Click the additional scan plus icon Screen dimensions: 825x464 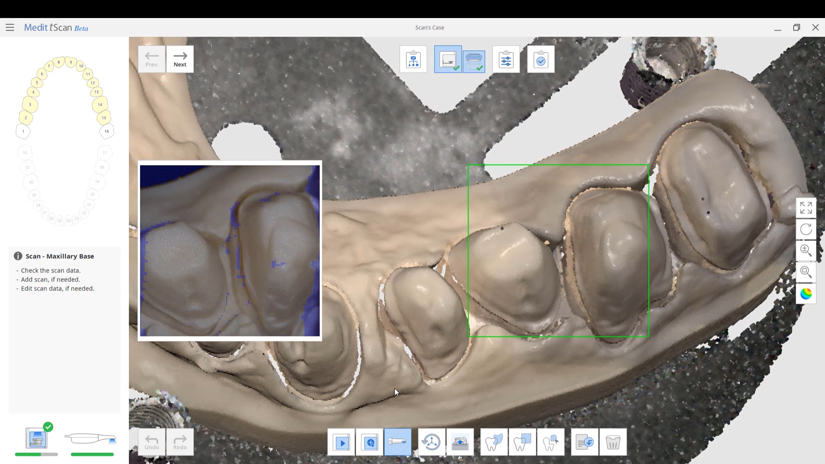tap(370, 442)
